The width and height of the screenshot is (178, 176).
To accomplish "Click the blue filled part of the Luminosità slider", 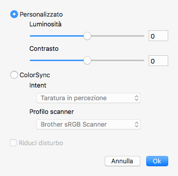I will tap(57, 36).
